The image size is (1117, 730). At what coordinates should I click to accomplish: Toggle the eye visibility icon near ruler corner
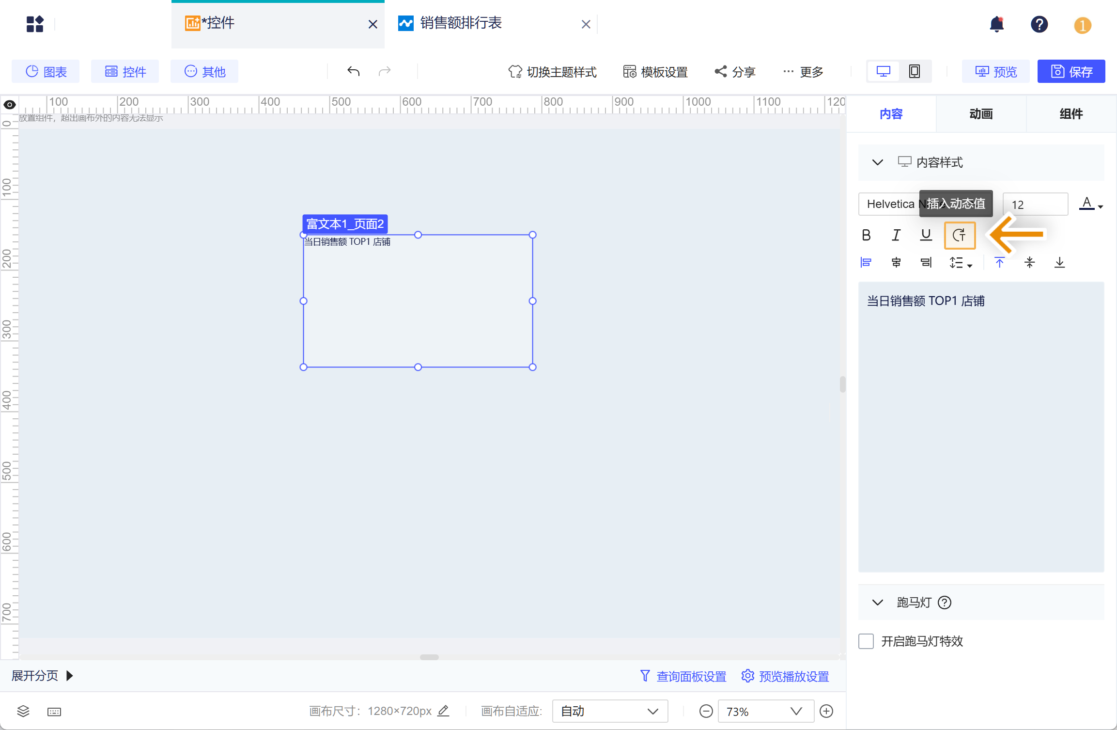[9, 105]
